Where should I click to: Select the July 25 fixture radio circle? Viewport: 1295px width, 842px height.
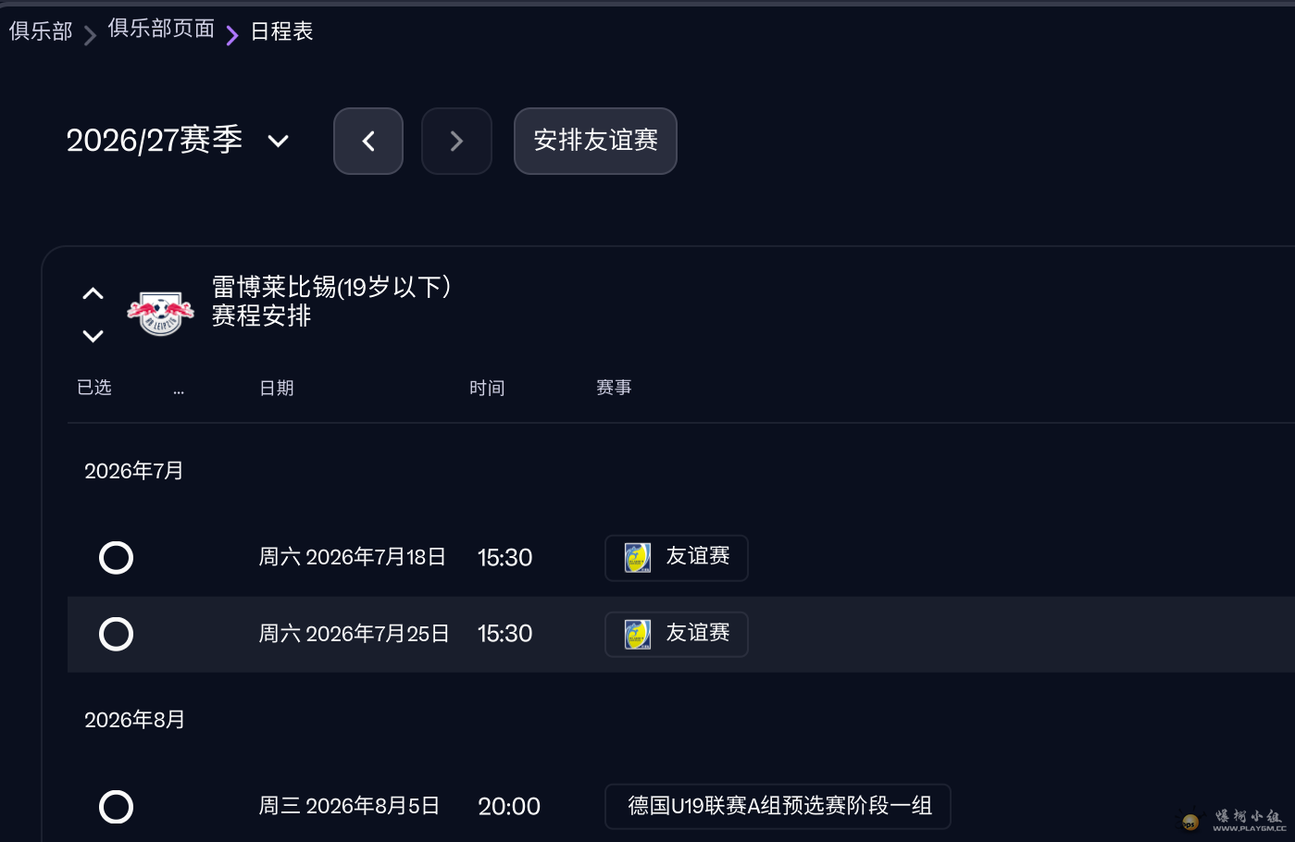tap(116, 635)
